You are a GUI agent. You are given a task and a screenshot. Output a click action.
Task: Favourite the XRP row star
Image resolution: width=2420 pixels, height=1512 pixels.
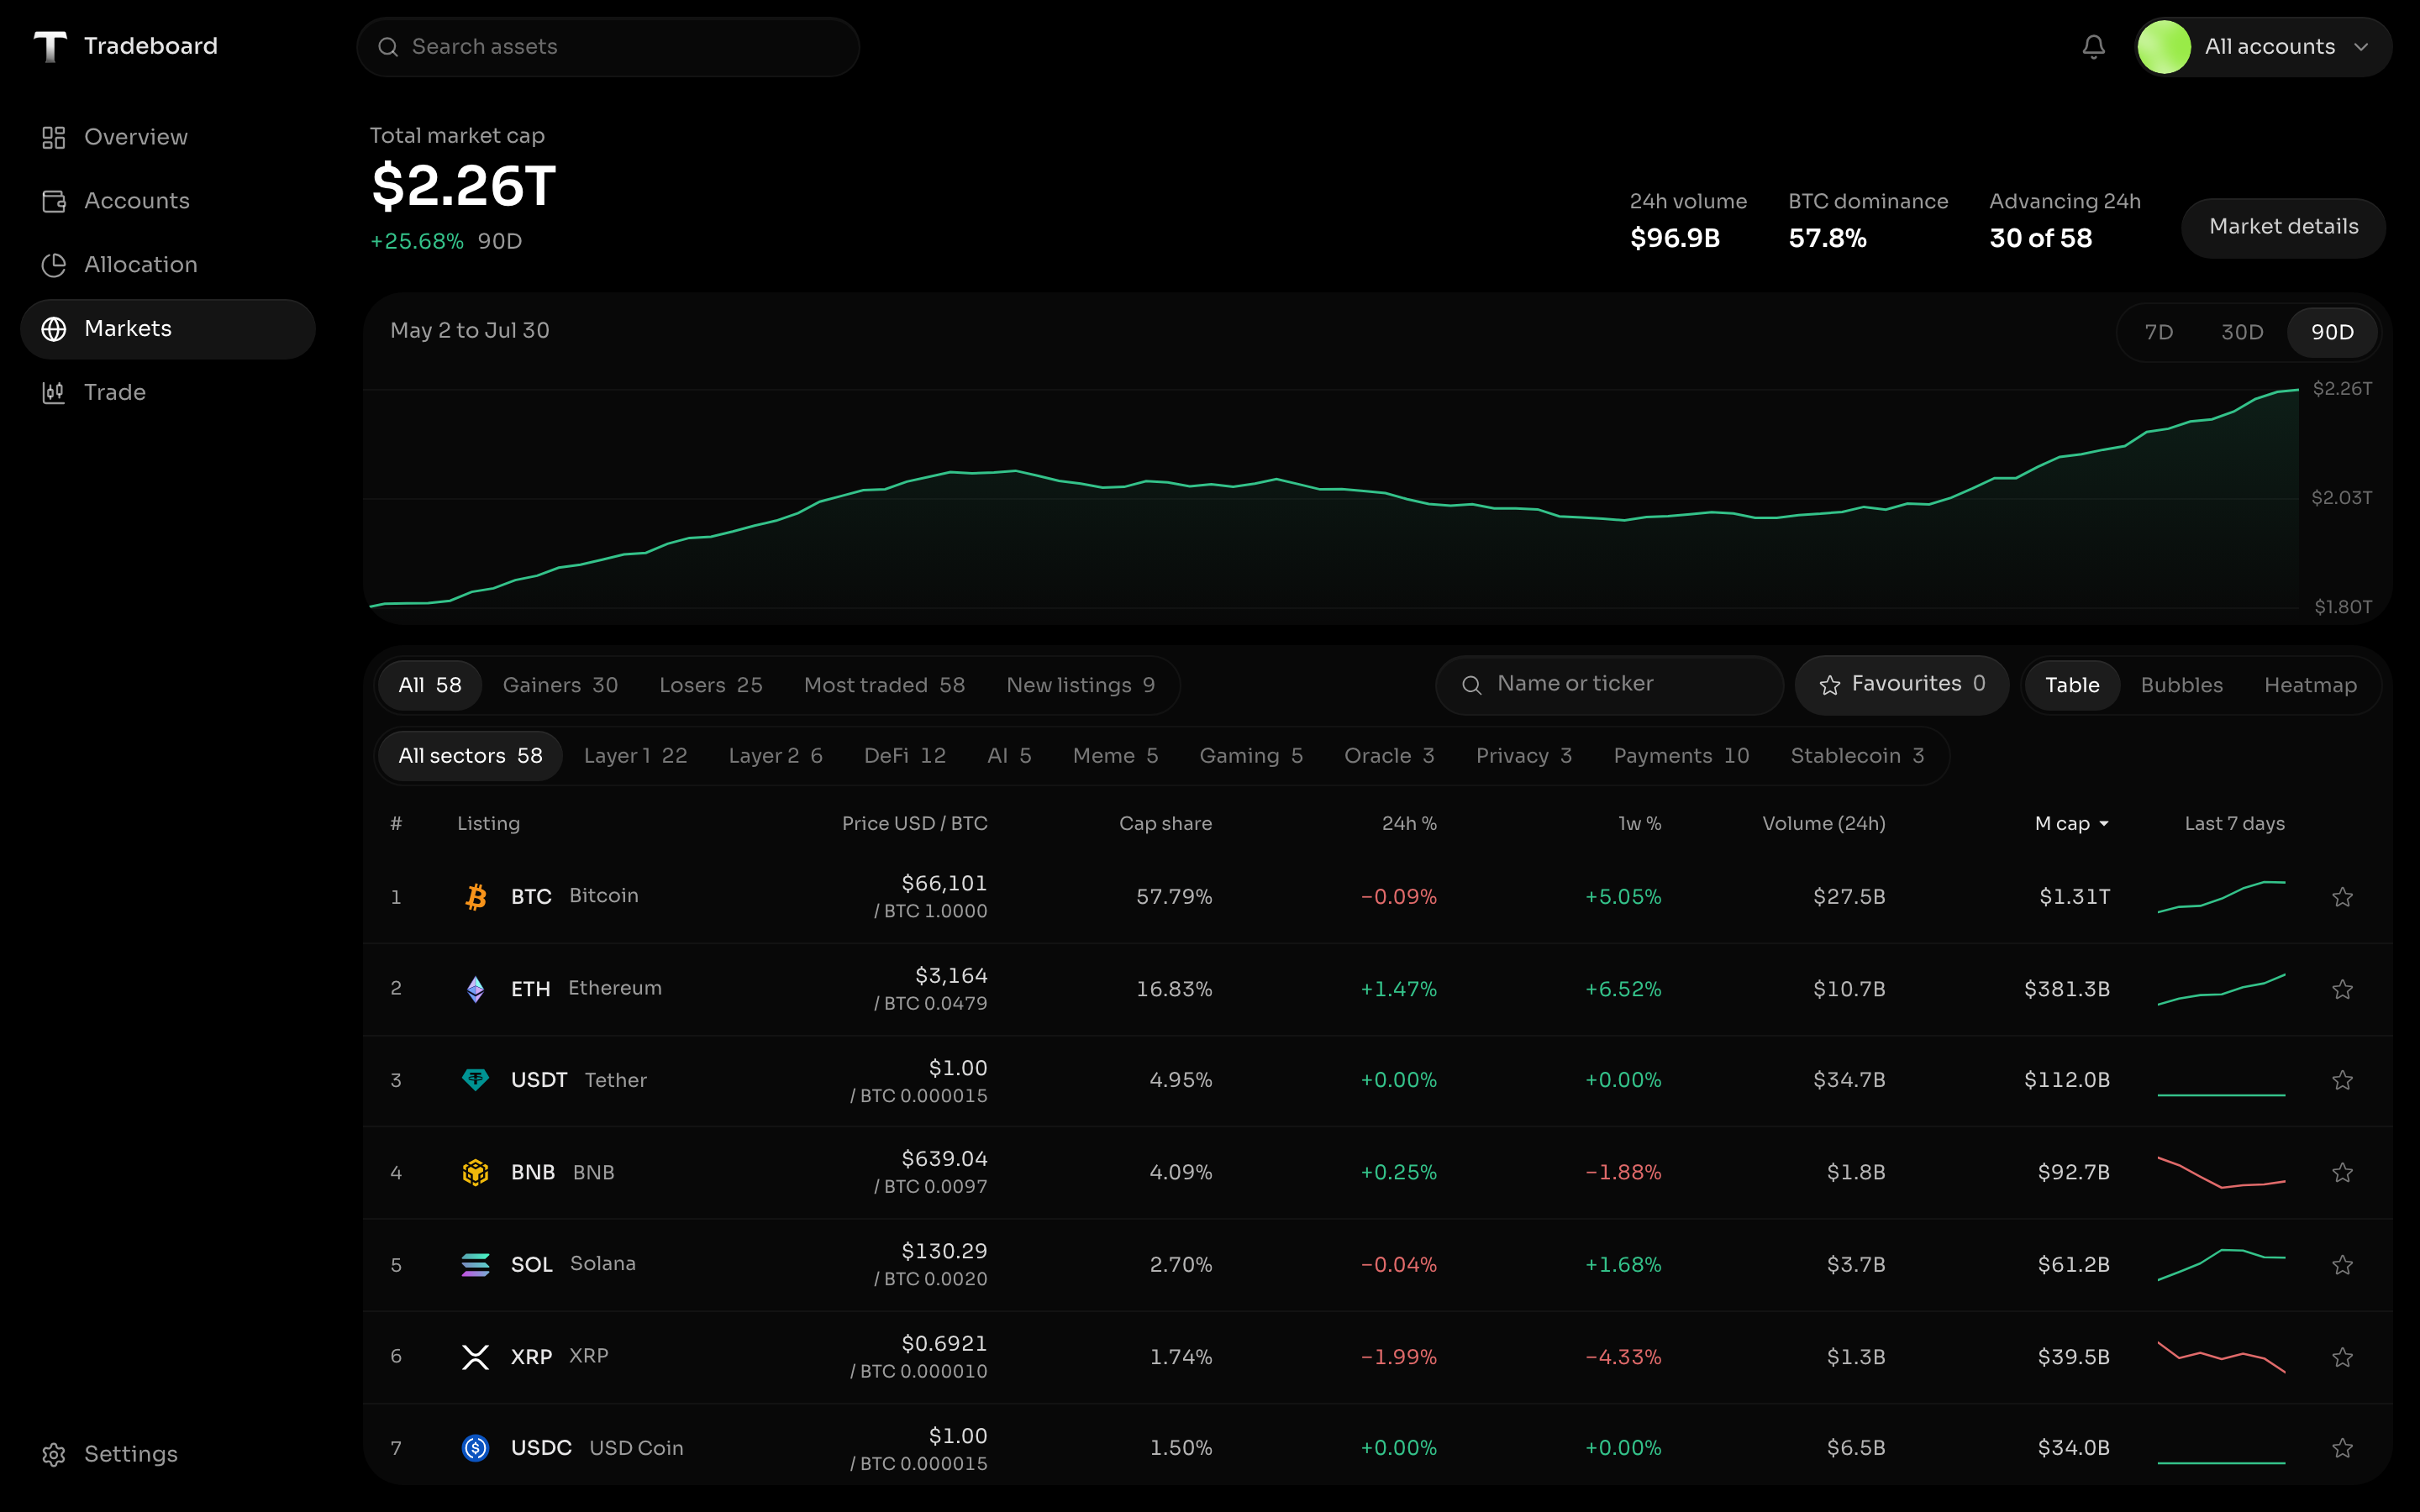tap(2342, 1357)
